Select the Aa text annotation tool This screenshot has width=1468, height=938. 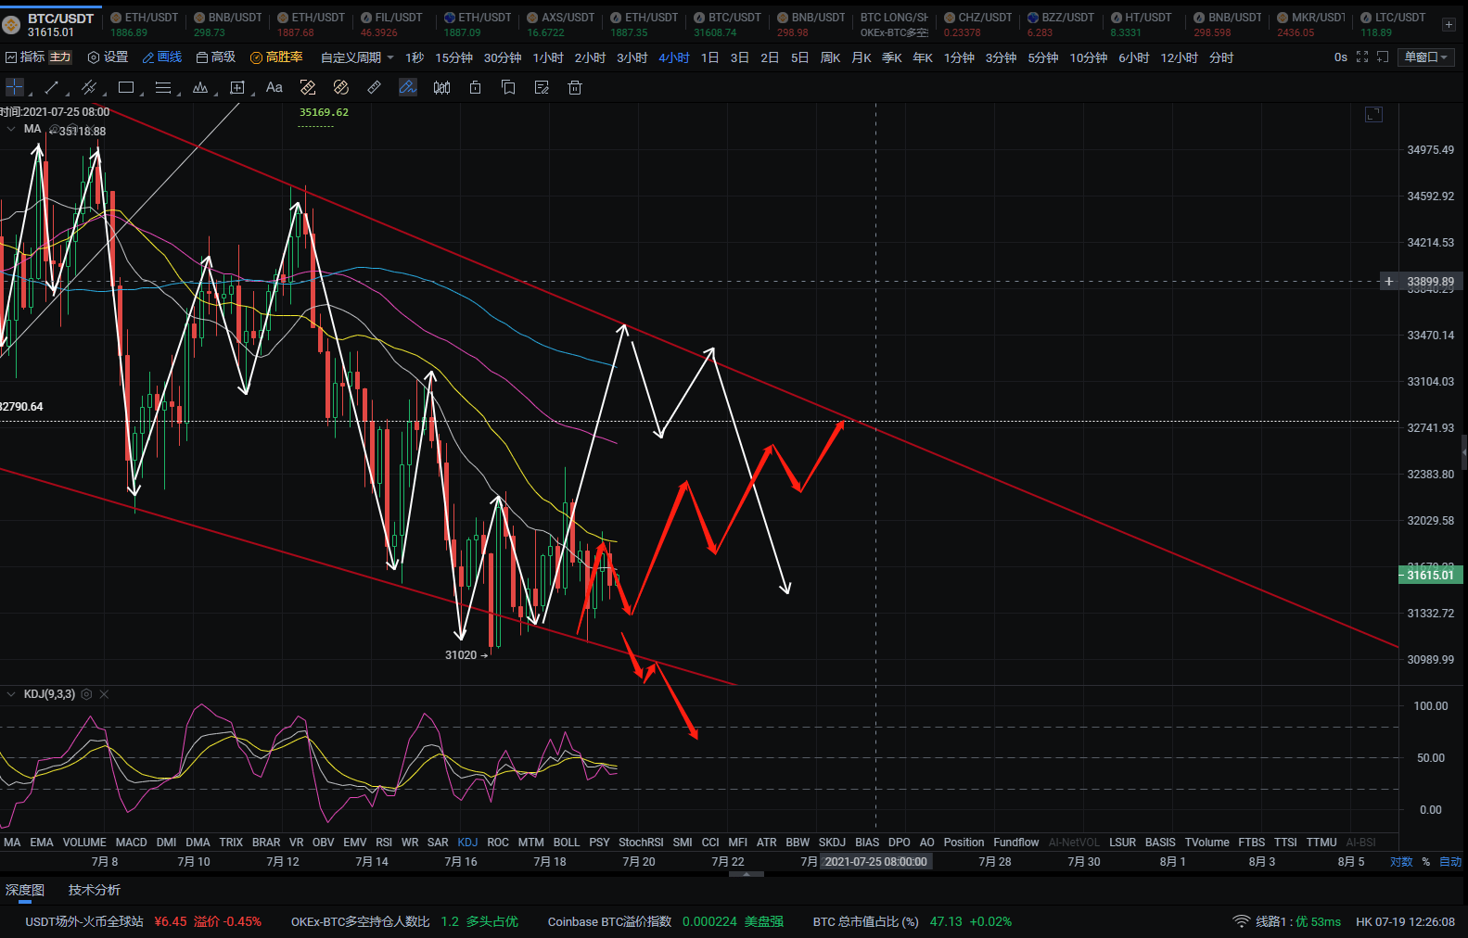pos(274,87)
